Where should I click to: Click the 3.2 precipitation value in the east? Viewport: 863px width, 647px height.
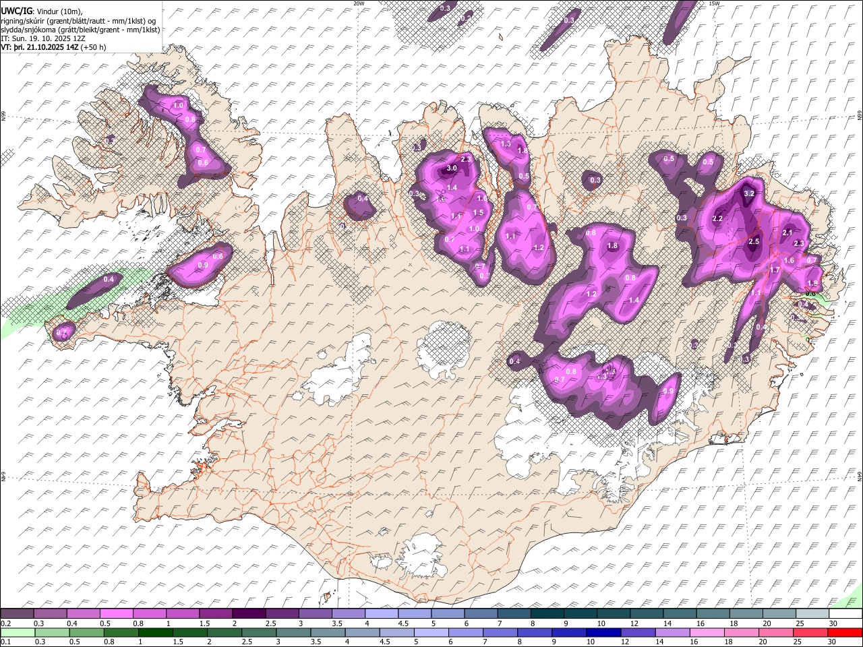pyautogui.click(x=748, y=193)
